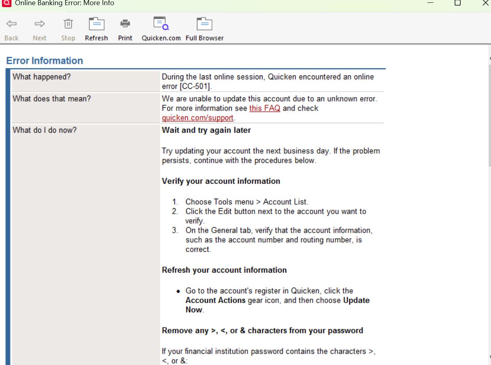Screen dimensions: 491x365
Task: Click the Quicken logo in title bar
Action: click(x=7, y=3)
